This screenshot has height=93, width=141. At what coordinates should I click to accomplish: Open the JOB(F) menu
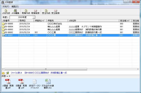[6, 7]
